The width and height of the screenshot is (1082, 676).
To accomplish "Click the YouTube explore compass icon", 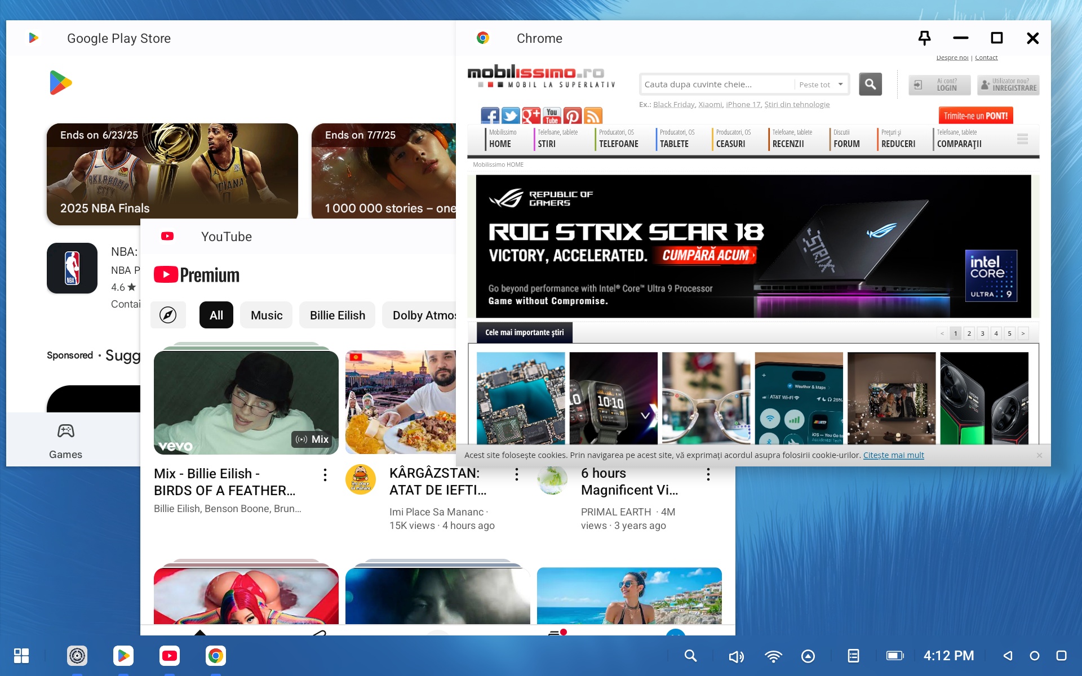I will pos(168,315).
